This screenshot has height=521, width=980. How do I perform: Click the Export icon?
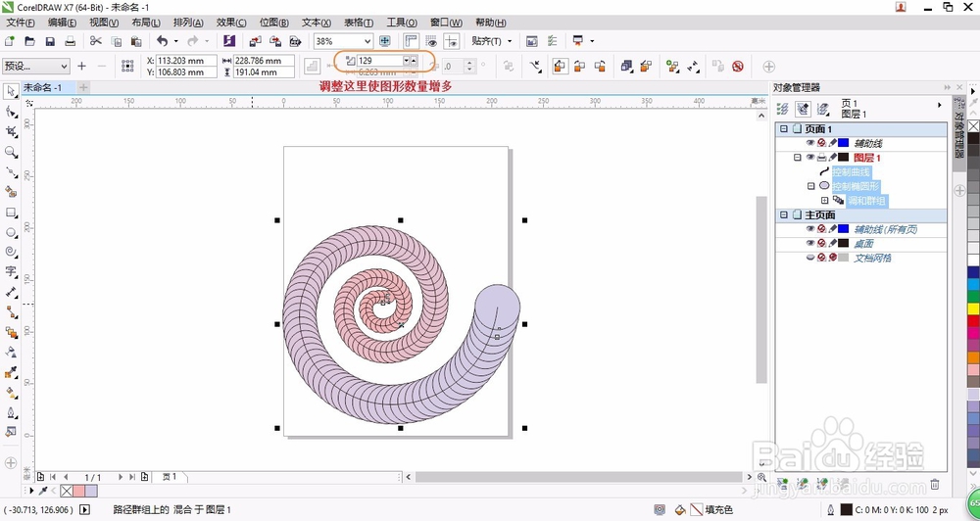tap(275, 41)
